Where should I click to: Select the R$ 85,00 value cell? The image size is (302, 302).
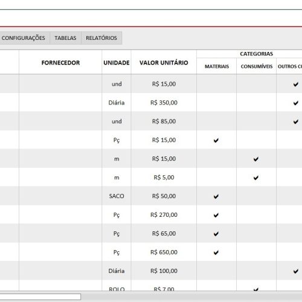(164, 121)
